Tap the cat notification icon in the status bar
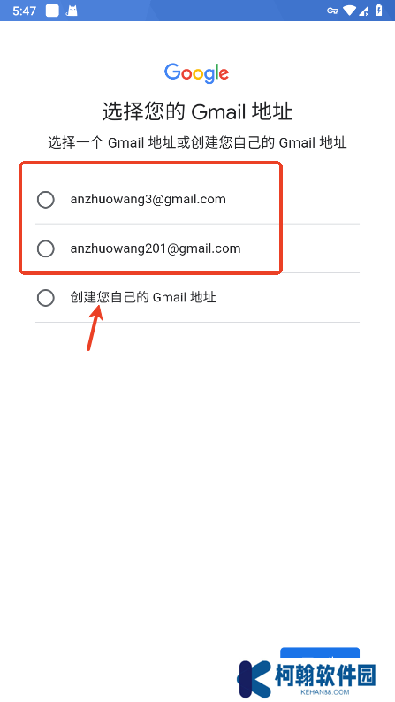 click(x=72, y=11)
